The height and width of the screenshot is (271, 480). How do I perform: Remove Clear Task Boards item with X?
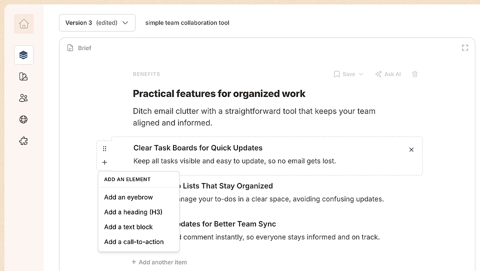[411, 149]
